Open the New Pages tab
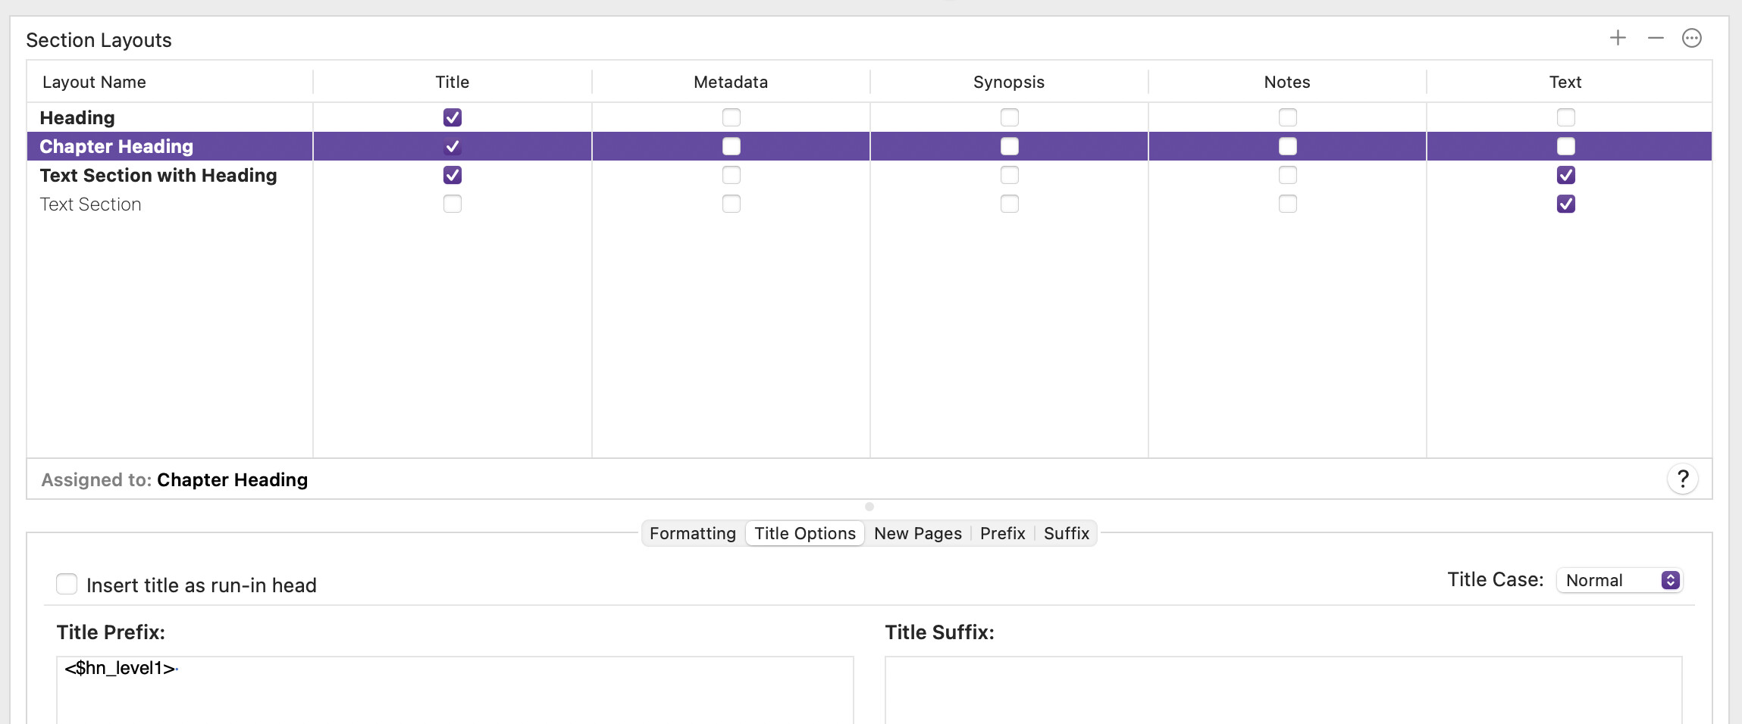 917,533
